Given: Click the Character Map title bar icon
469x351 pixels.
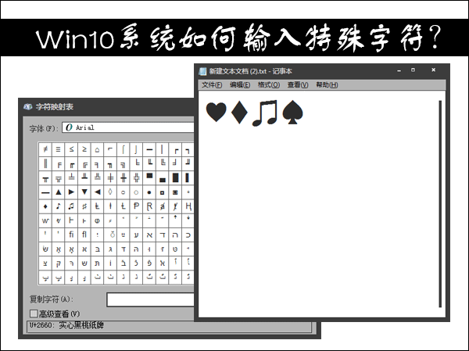Looking at the screenshot, I should click(28, 107).
